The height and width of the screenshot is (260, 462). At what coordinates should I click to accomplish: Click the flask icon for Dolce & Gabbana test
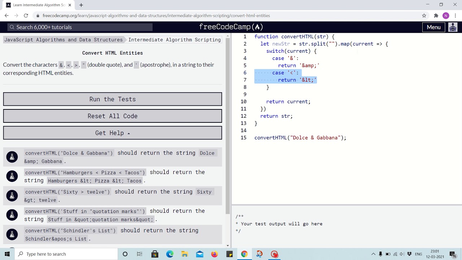coord(12,157)
